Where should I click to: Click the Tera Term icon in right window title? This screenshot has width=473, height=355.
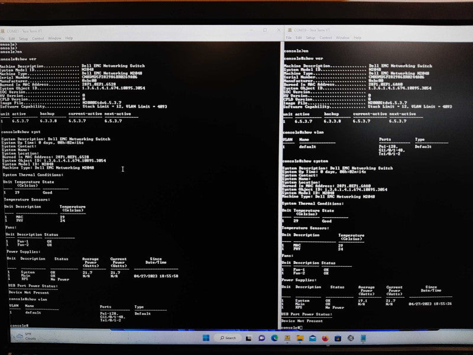[x=290, y=30]
